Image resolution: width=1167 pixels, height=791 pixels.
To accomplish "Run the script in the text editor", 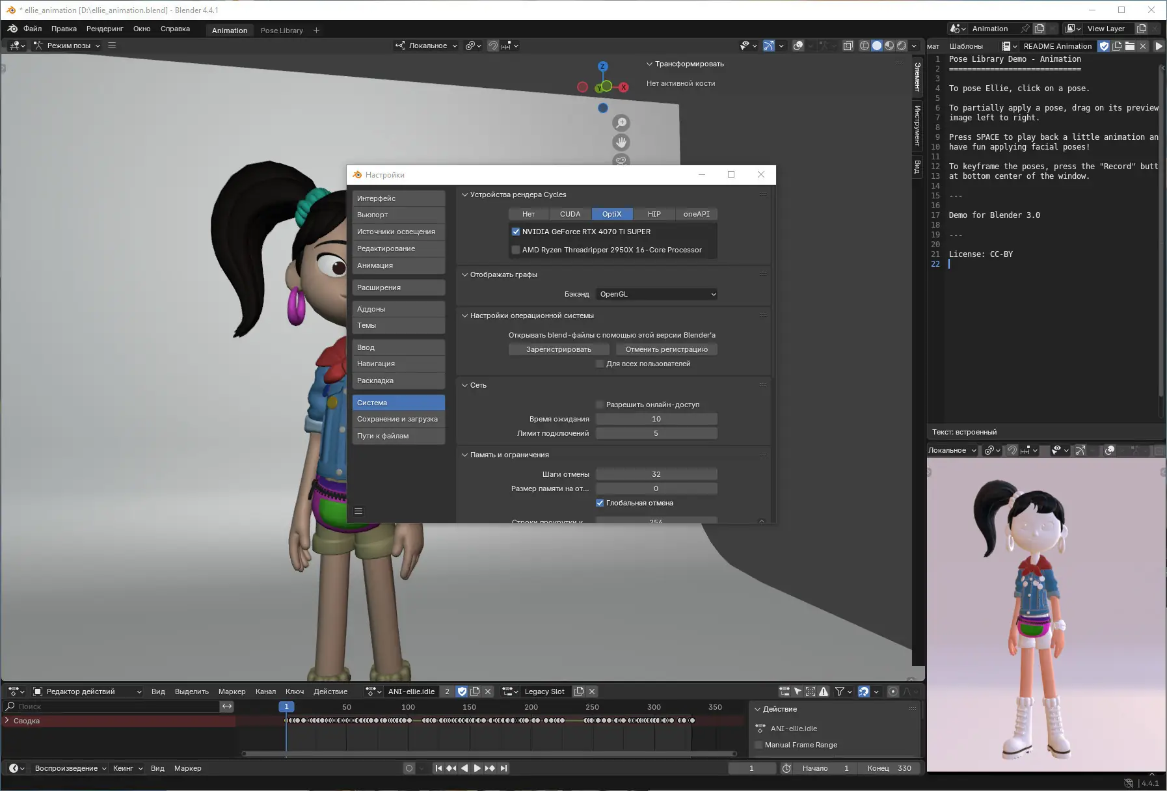I will click(x=1159, y=46).
